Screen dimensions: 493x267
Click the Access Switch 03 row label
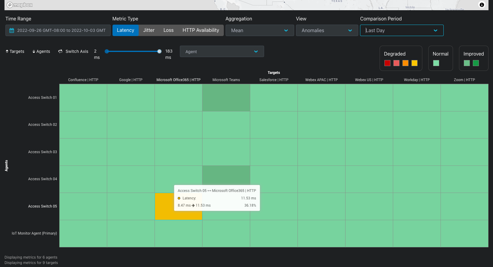[42, 152]
